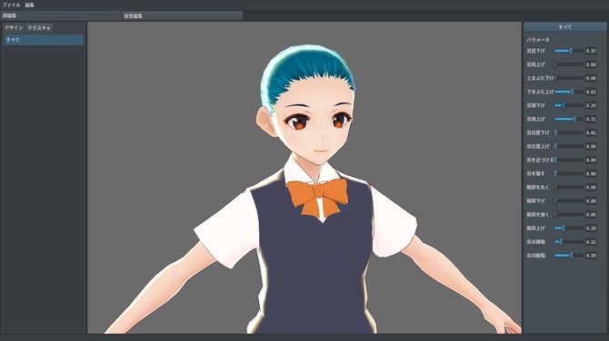The height and width of the screenshot is (341, 609).
Task: Adjust the 下まぶた上げ slider
Action: point(569,92)
